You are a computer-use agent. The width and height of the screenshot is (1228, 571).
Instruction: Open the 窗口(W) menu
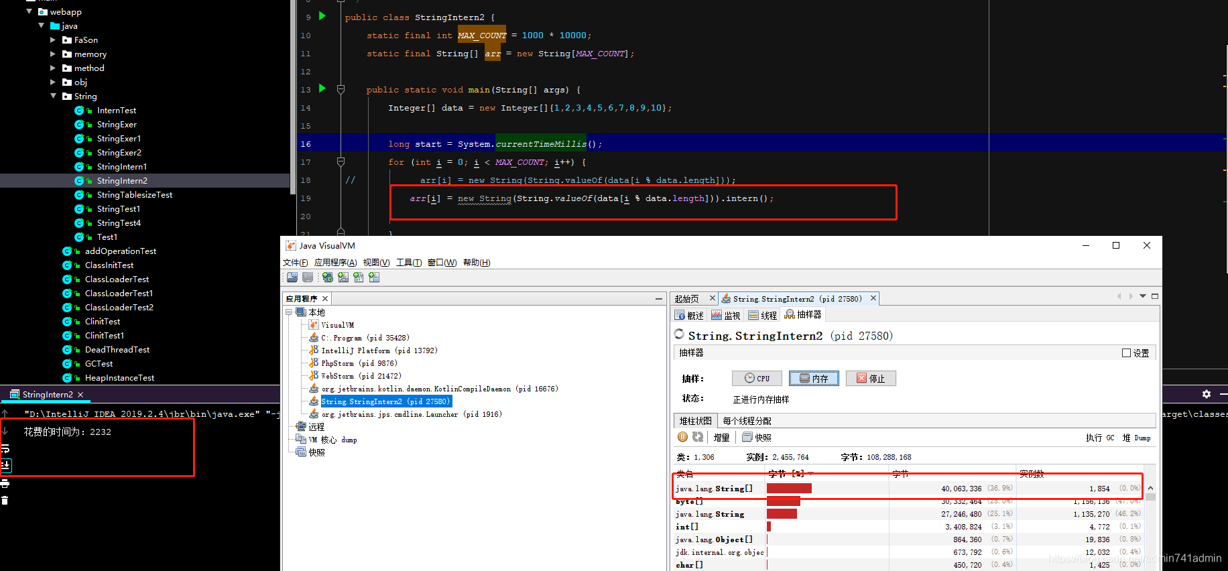pyautogui.click(x=442, y=263)
